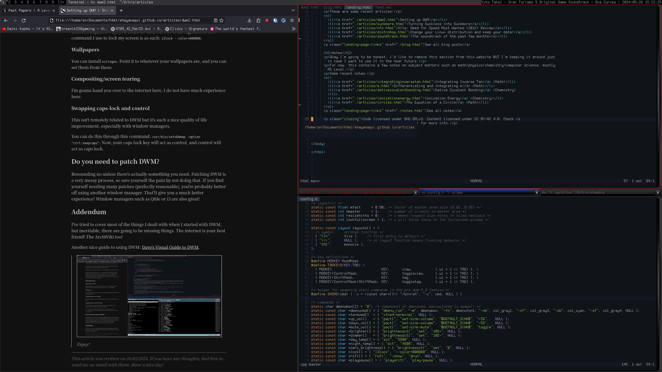
Task: Click the '89:1' cursor position in upper statusline
Action: point(650,181)
